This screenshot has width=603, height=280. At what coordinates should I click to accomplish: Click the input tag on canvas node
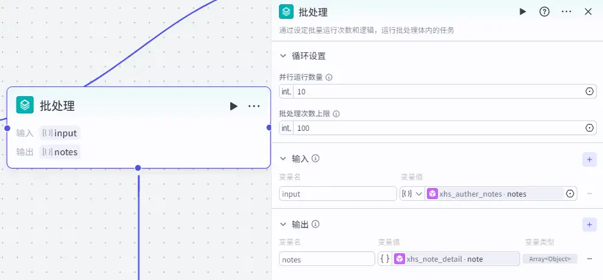click(x=60, y=133)
